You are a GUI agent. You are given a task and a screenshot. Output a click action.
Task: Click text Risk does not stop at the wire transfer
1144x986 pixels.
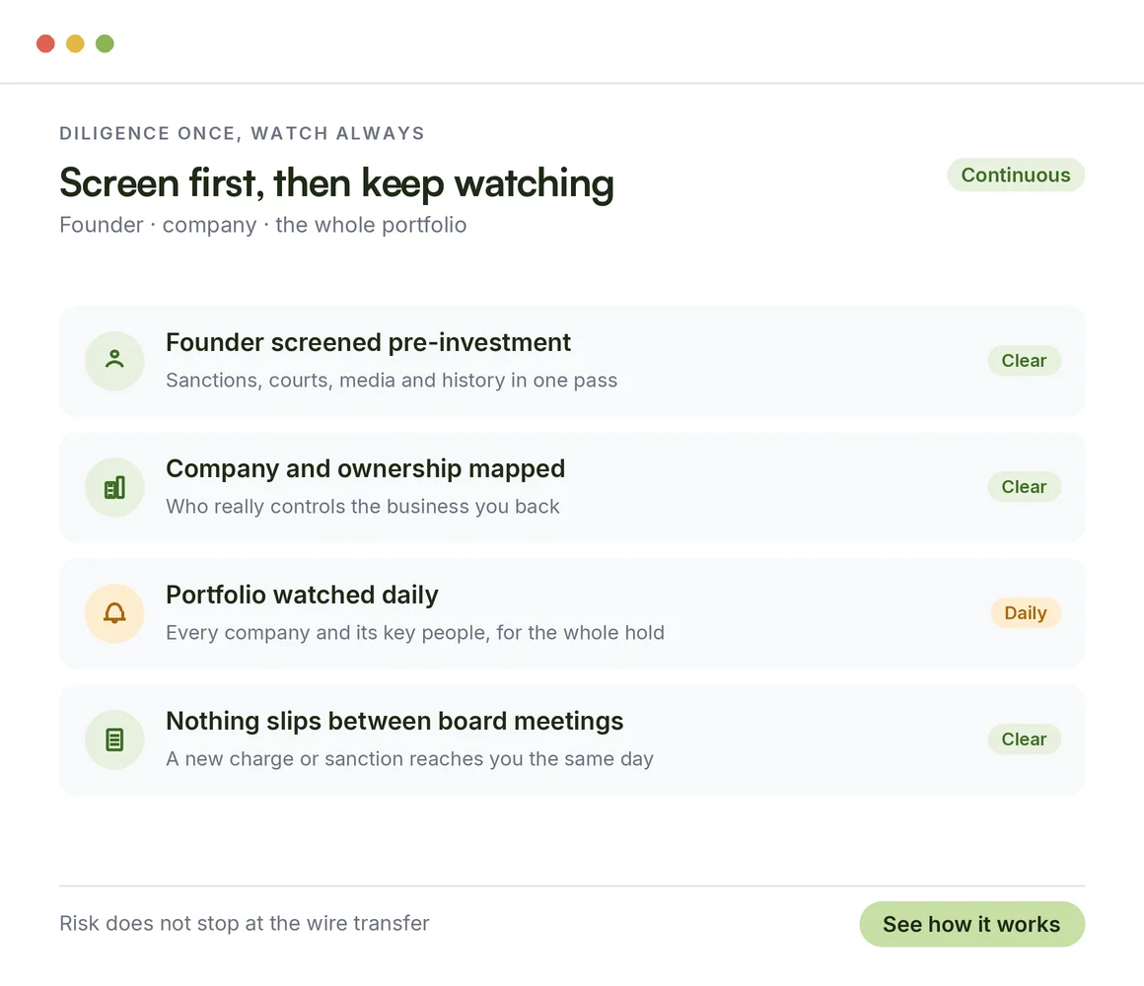(x=245, y=923)
